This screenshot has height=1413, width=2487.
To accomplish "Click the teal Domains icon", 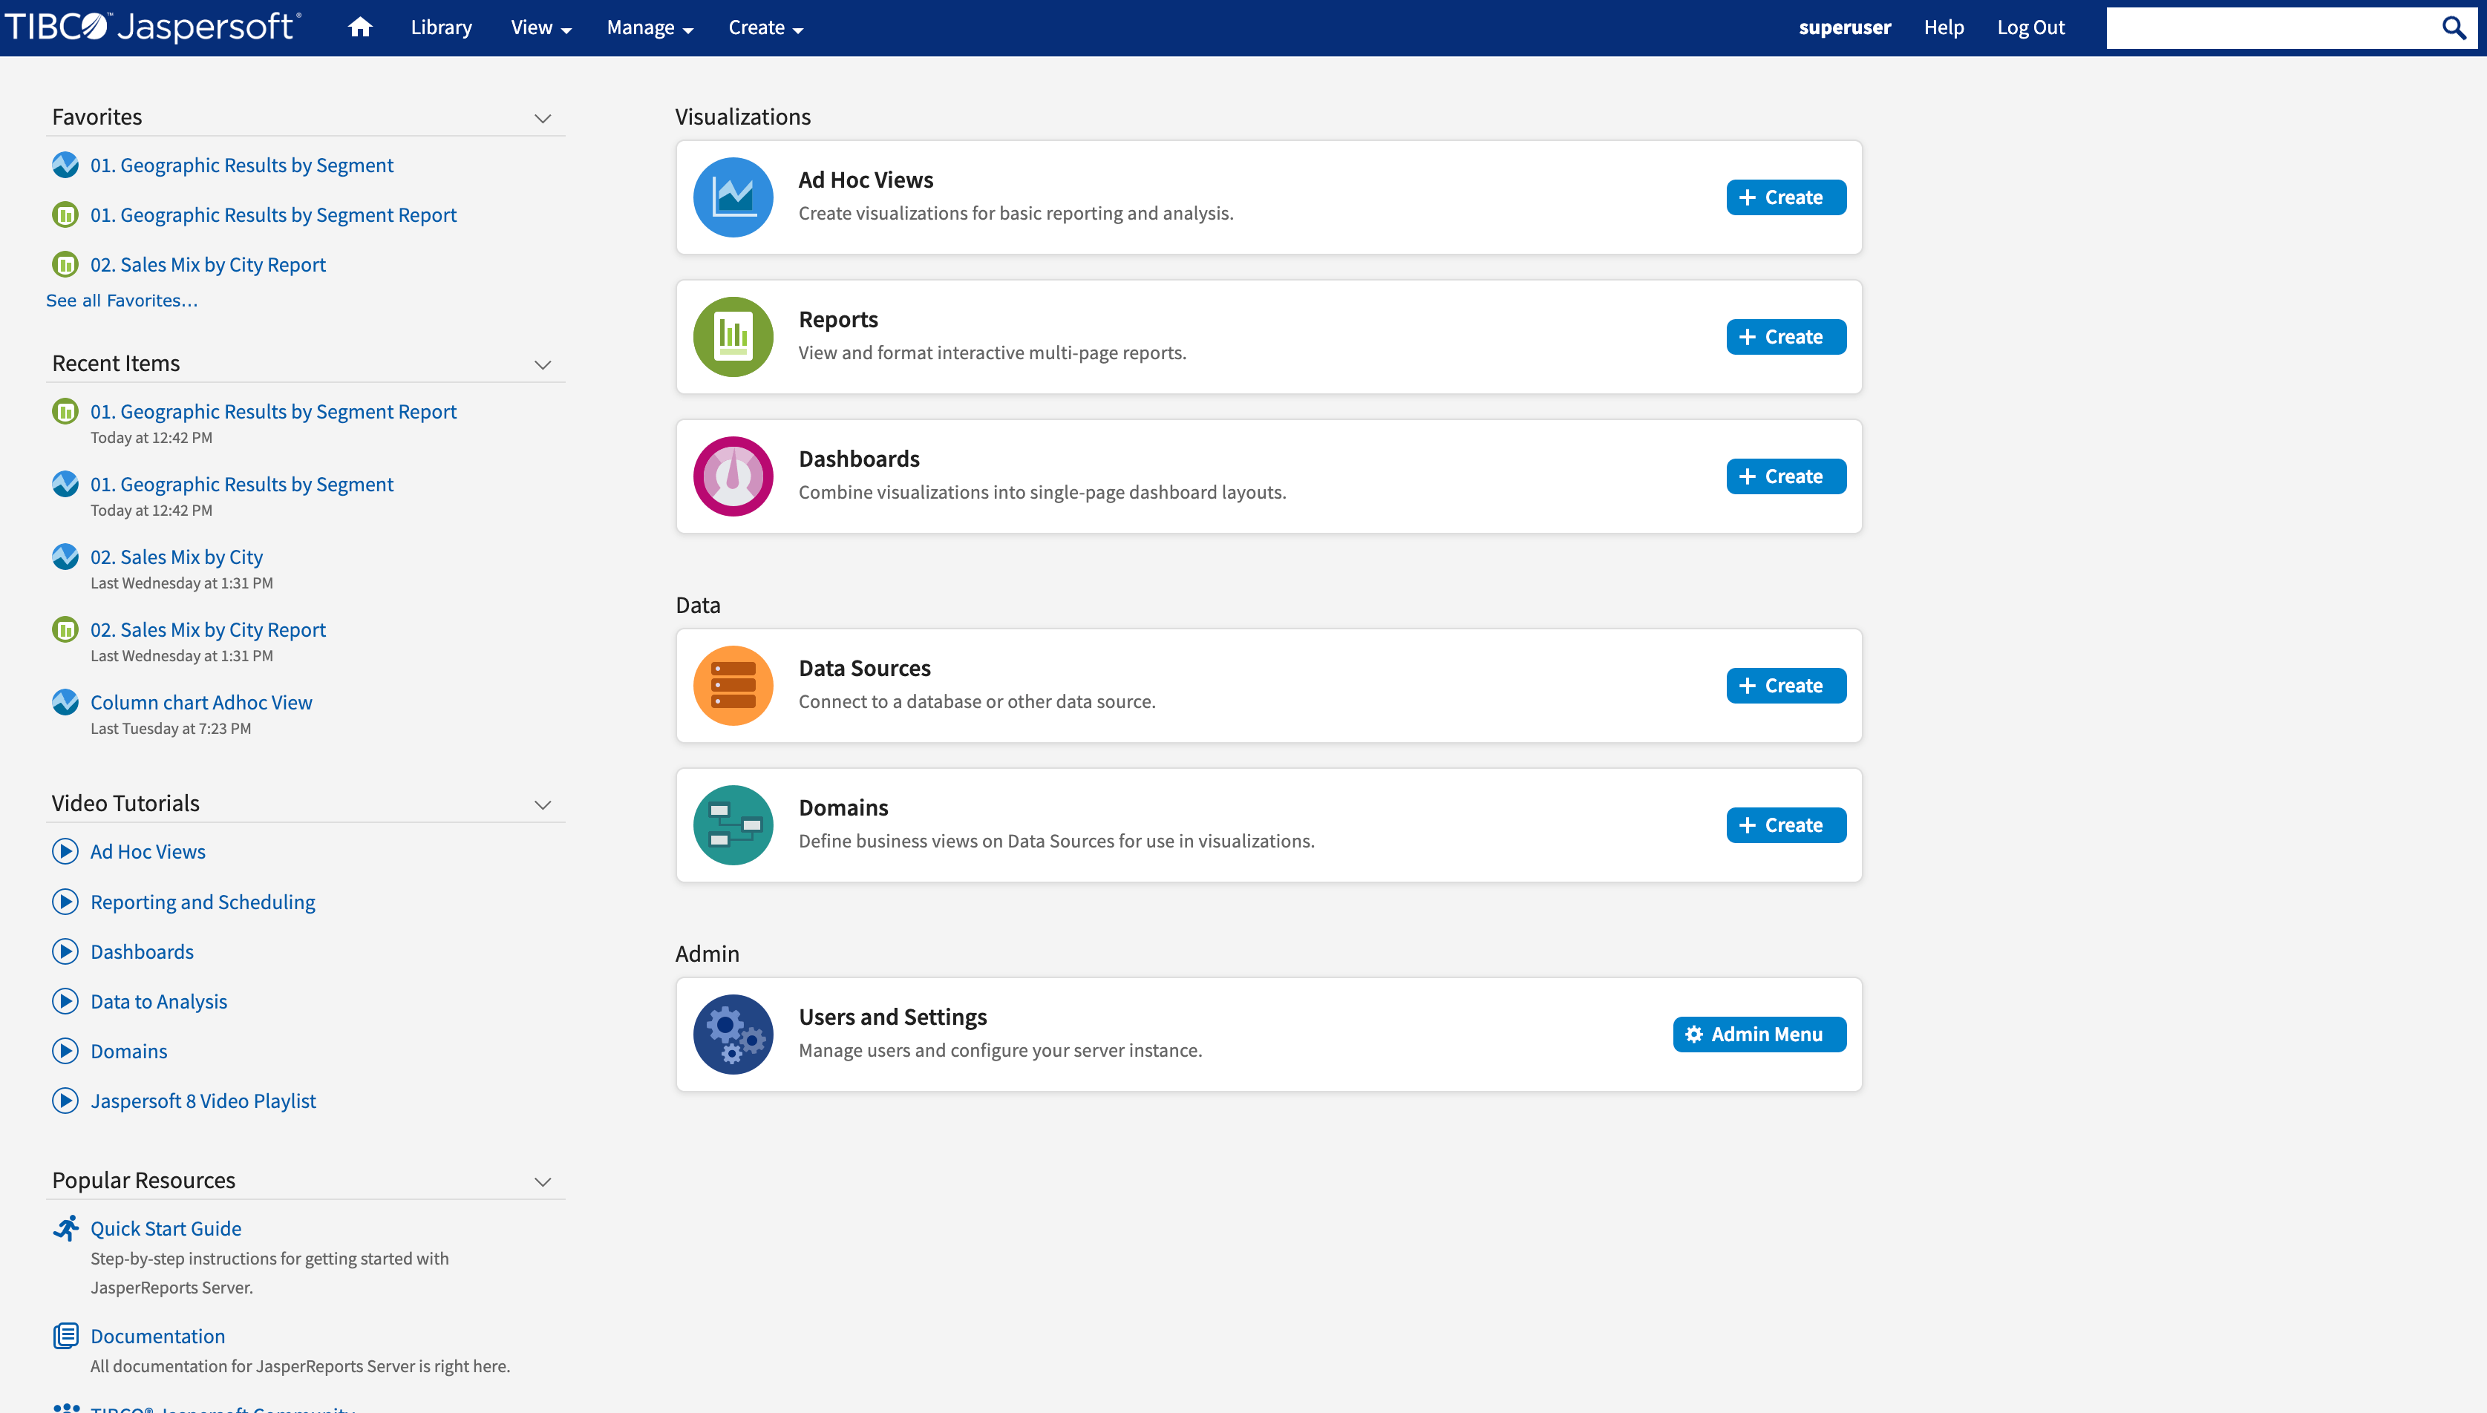I will tap(733, 825).
